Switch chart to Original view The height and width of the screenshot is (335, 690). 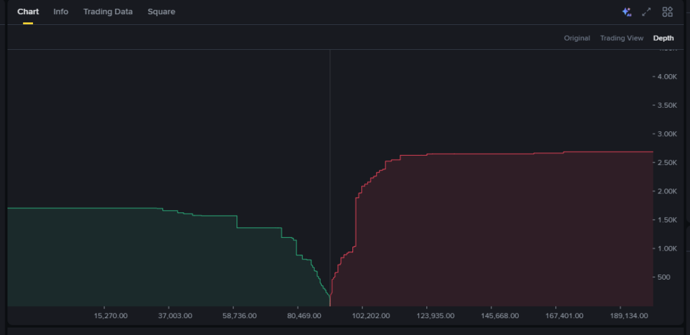coord(577,38)
